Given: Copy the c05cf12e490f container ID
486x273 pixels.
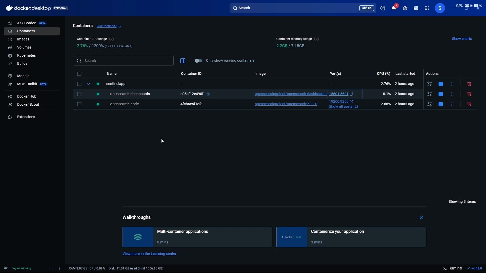Looking at the screenshot, I should (x=208, y=94).
